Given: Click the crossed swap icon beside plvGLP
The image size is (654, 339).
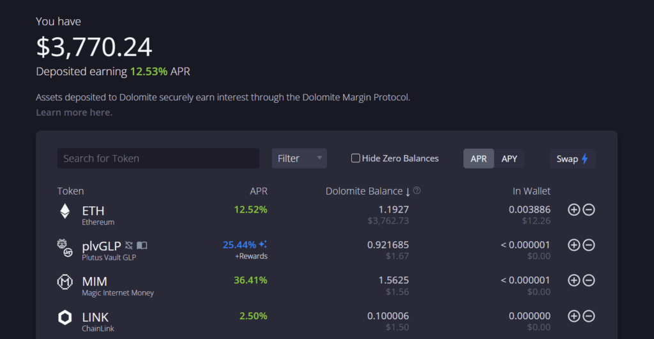Looking at the screenshot, I should coord(128,245).
